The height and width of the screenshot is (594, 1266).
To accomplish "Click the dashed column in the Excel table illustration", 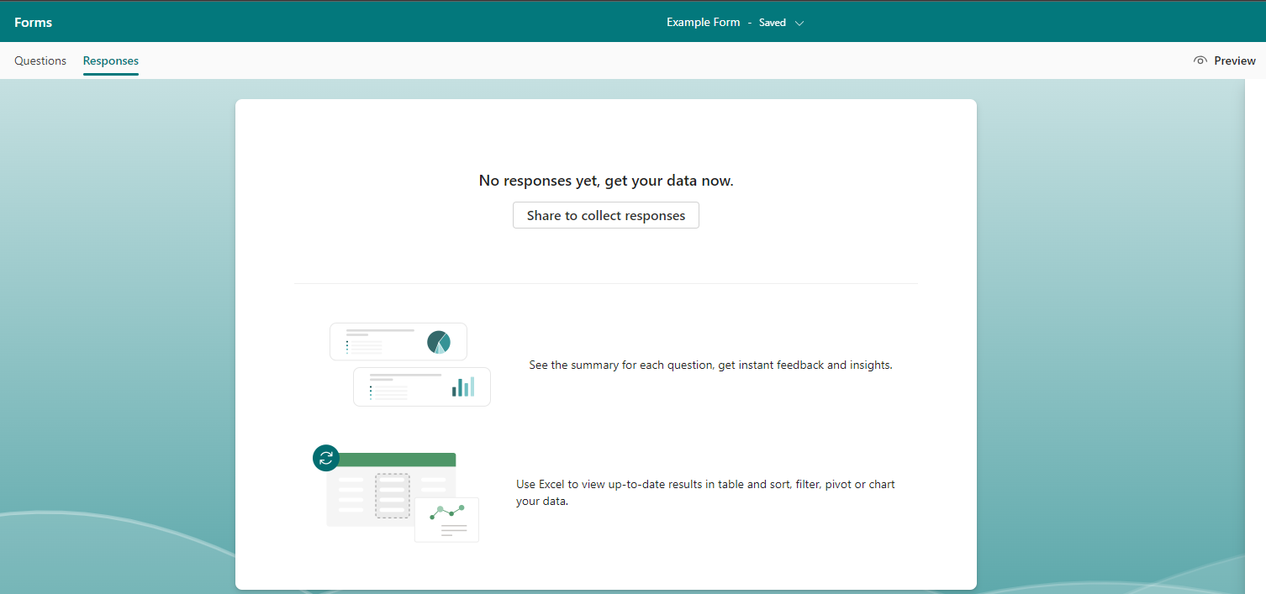I will [x=392, y=495].
